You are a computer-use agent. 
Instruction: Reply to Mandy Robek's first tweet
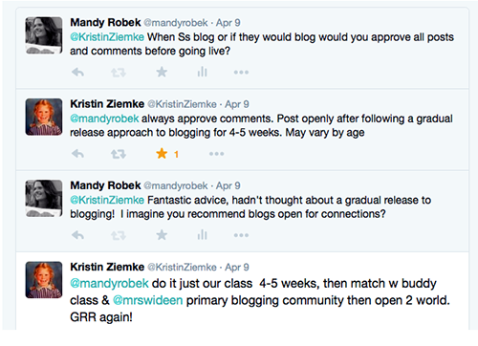77,73
